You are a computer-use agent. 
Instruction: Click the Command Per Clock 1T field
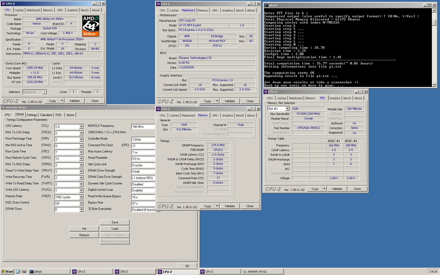[143, 146]
